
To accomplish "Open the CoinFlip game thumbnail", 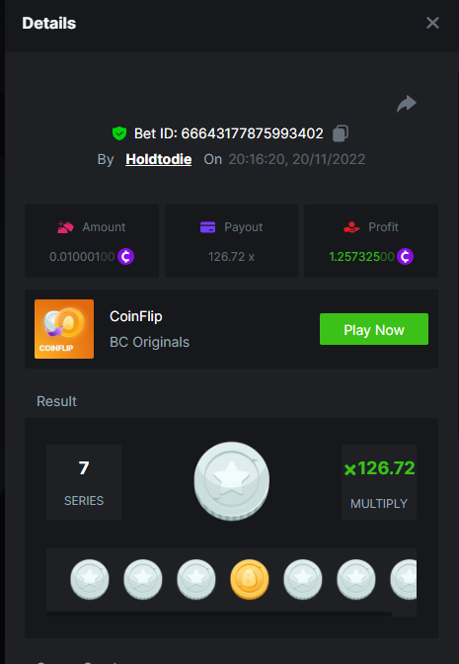I will [64, 329].
